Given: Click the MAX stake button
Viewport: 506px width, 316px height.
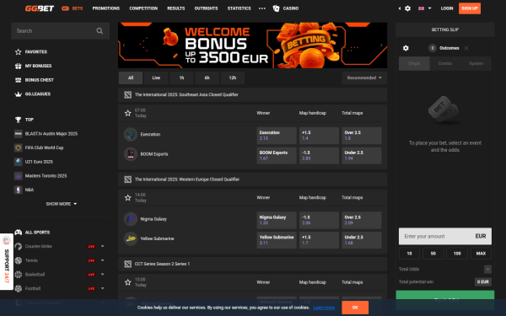Looking at the screenshot, I should 481,254.
